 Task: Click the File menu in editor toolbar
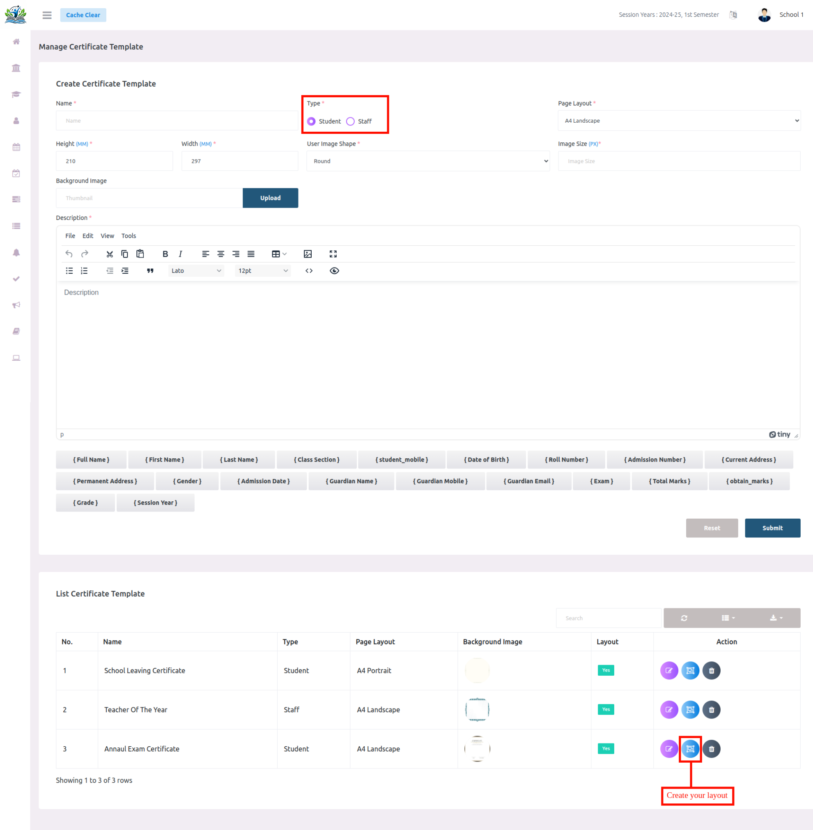(70, 235)
